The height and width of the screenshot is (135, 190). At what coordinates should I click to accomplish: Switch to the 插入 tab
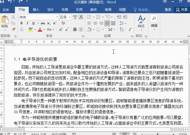click(x=36, y=10)
